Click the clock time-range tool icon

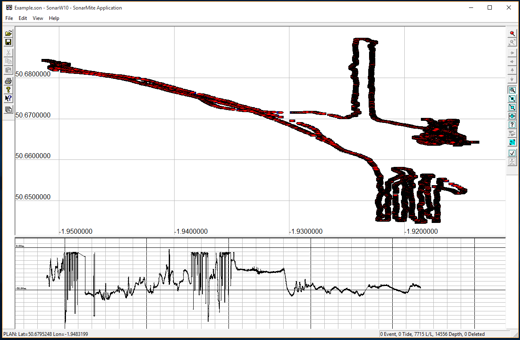[x=512, y=116]
